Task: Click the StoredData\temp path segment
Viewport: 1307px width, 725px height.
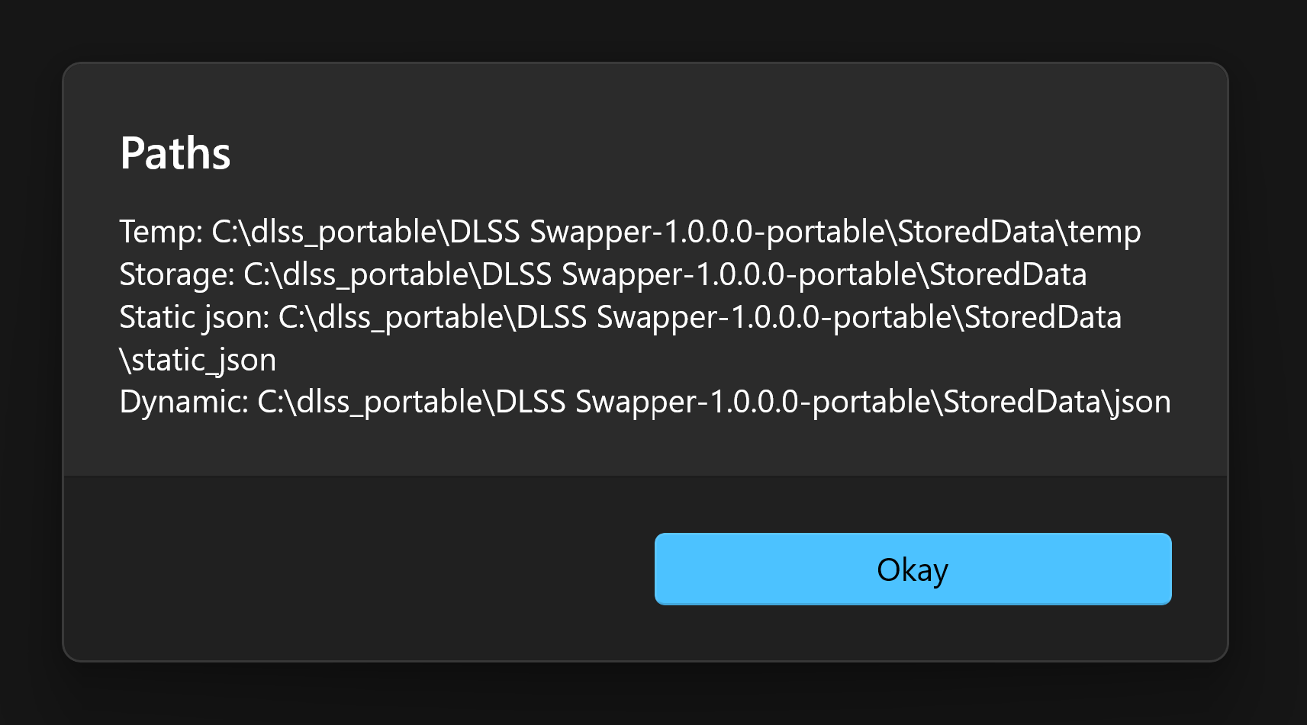Action: (1014, 232)
